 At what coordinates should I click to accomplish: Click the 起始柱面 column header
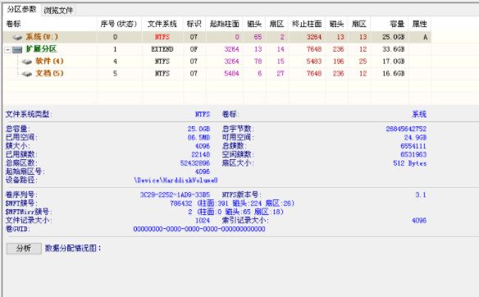224,24
